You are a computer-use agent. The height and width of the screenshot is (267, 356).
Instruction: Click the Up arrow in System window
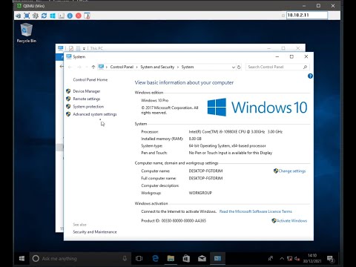point(93,67)
